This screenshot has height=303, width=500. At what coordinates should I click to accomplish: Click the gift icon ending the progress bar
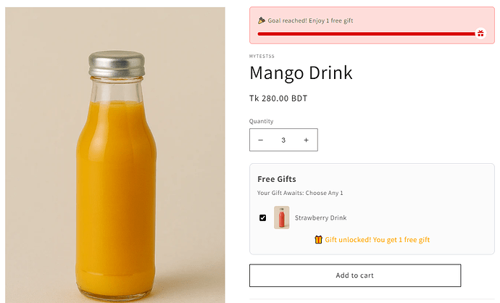click(x=480, y=33)
